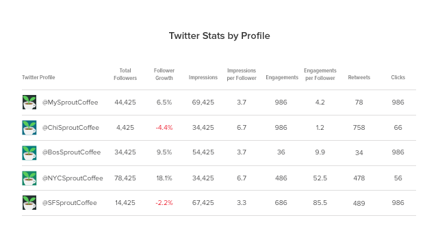
Task: Sort by Impressions per Follower header
Action: [x=242, y=74]
